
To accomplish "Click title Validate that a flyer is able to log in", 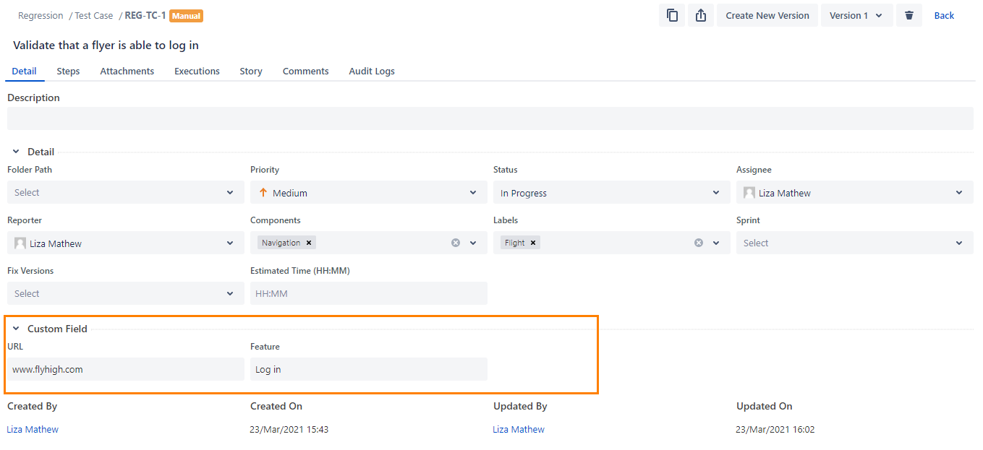I will 106,46.
